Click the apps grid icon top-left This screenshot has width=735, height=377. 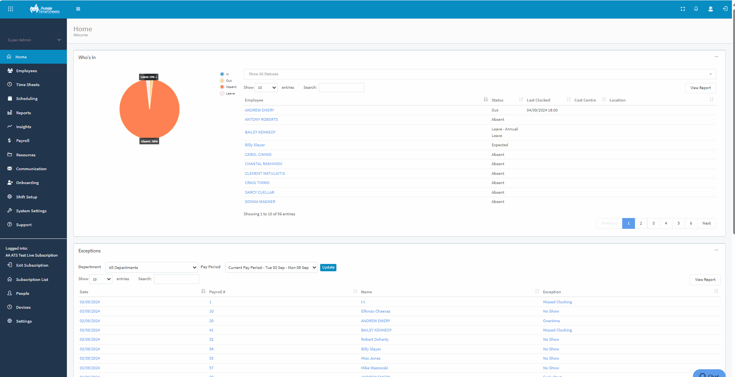tap(10, 8)
